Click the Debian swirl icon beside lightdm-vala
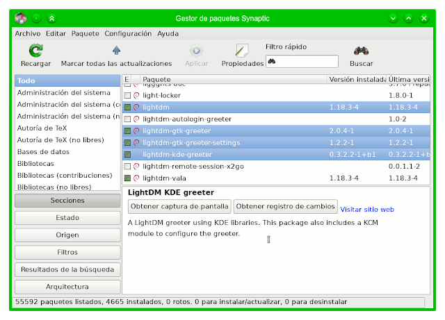The image size is (445, 320). tap(136, 178)
